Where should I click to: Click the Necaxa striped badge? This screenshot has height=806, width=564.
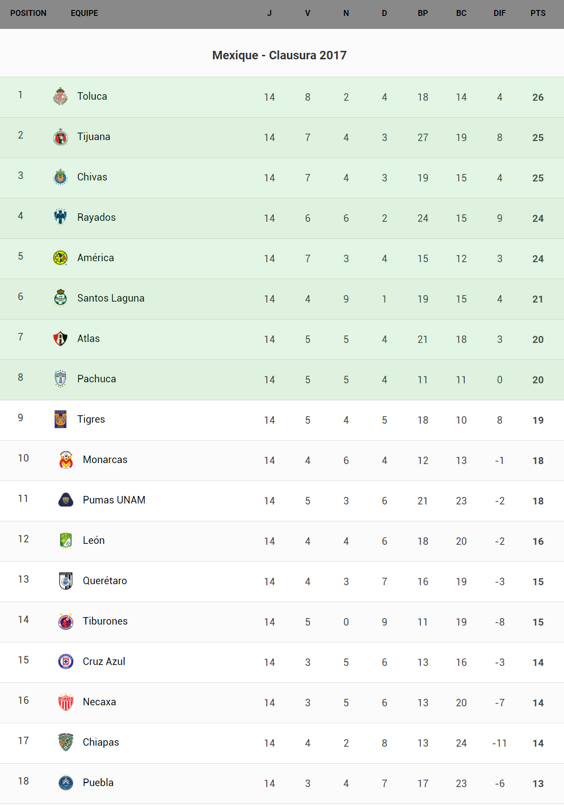66,702
